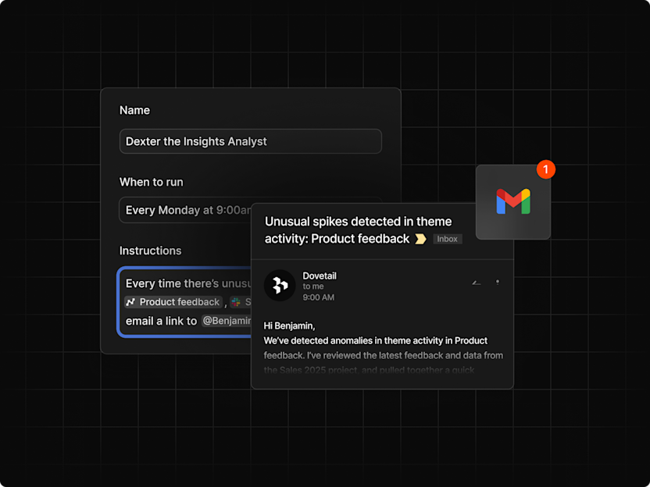Open the Gmail app icon tile
Image resolution: width=650 pixels, height=487 pixels.
pyautogui.click(x=513, y=201)
